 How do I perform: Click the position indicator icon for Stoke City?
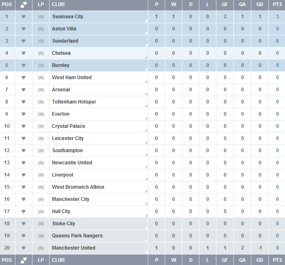pyautogui.click(x=24, y=224)
